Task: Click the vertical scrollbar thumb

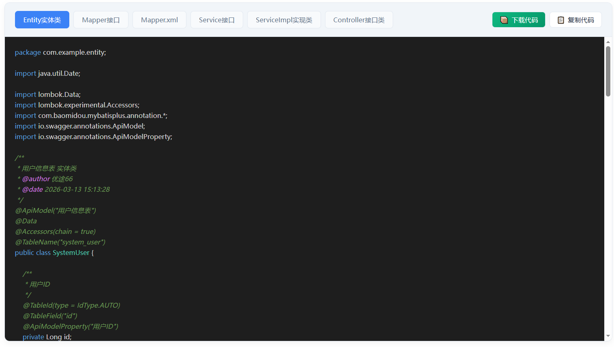Action: tap(608, 71)
